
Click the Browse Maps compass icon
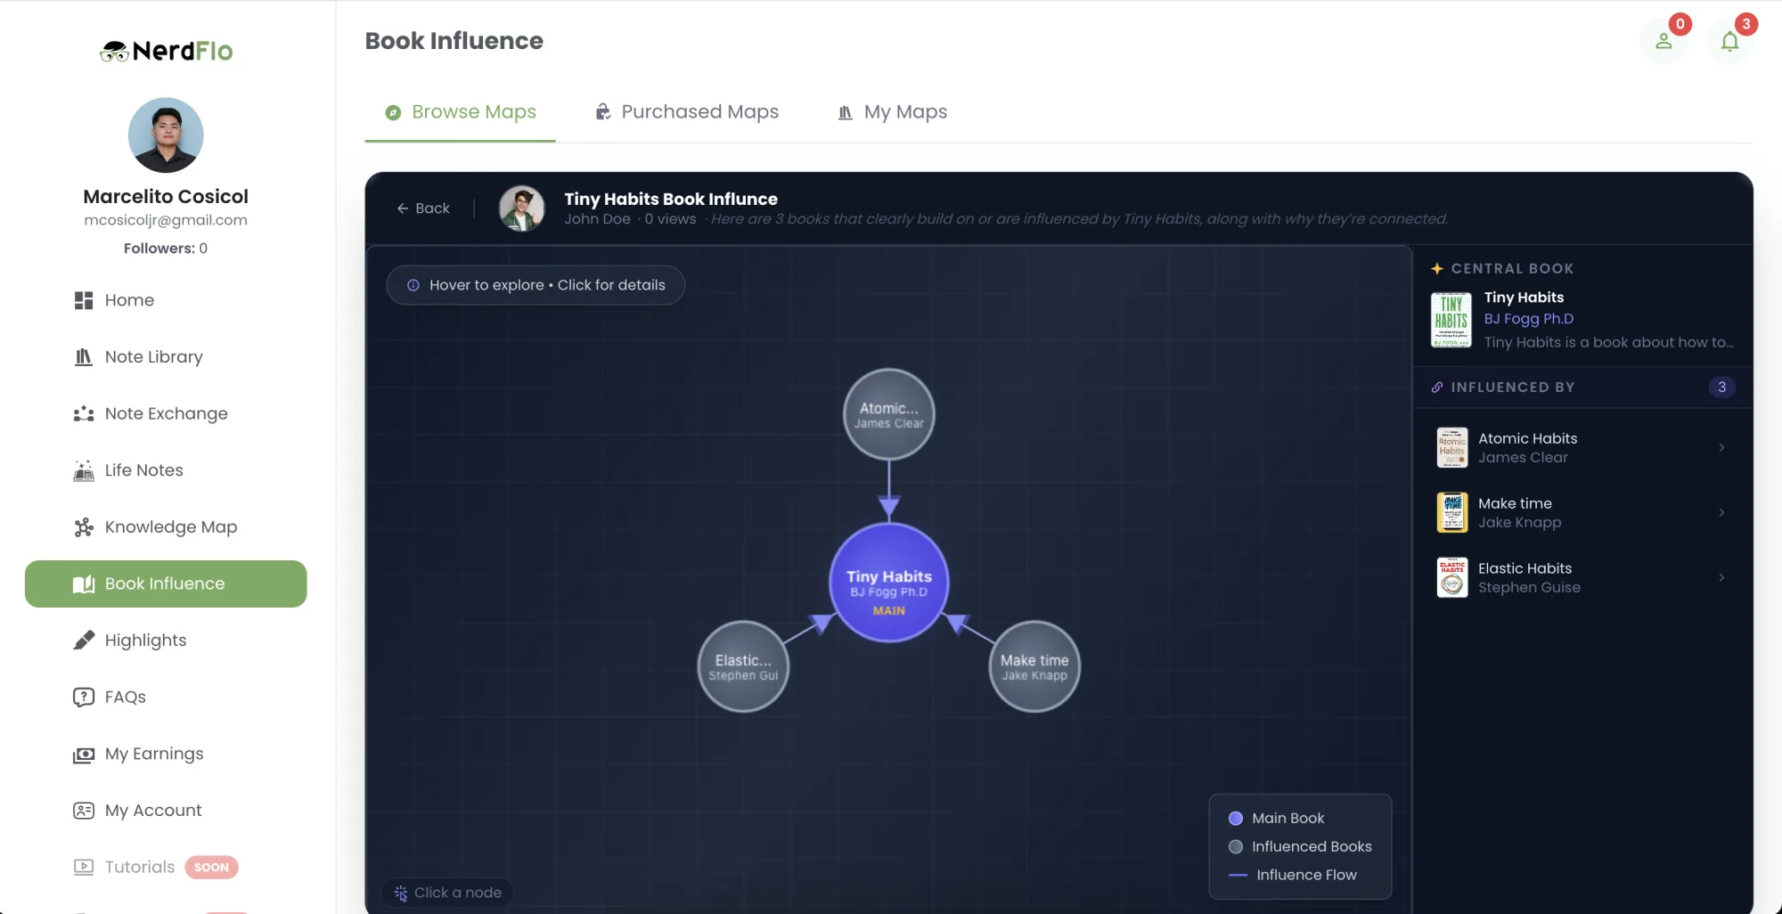point(393,112)
